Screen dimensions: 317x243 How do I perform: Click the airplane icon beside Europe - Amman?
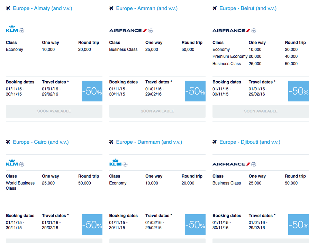coord(111,8)
